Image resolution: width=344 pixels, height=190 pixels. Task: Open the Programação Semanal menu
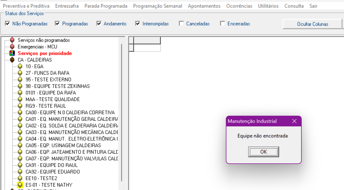click(158, 6)
